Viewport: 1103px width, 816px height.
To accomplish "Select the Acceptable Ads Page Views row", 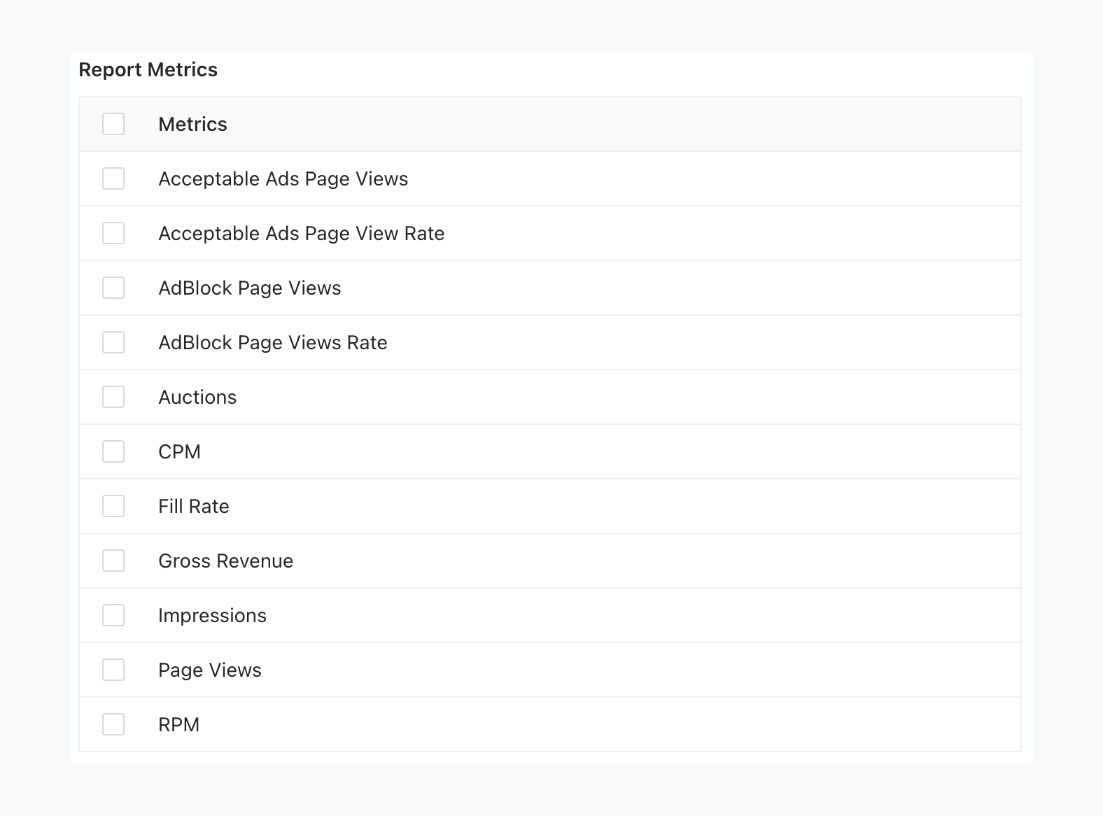I will coord(283,178).
